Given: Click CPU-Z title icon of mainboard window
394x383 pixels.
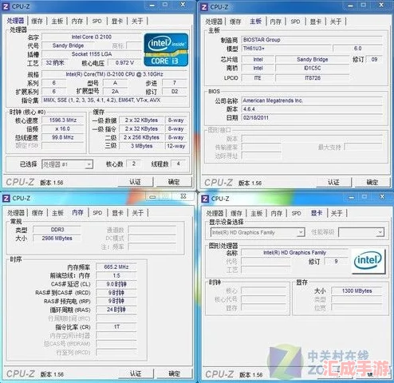Looking at the screenshot, I should pyautogui.click(x=204, y=7).
